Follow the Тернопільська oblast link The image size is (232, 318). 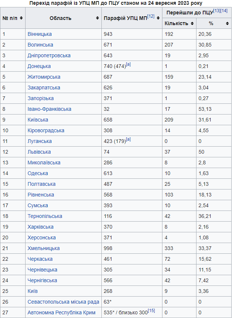[x=45, y=216]
